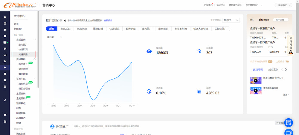Collapse the 常规营销 section in sidebar
Image resolution: width=299 pixels, height=135 pixels.
[34, 40]
